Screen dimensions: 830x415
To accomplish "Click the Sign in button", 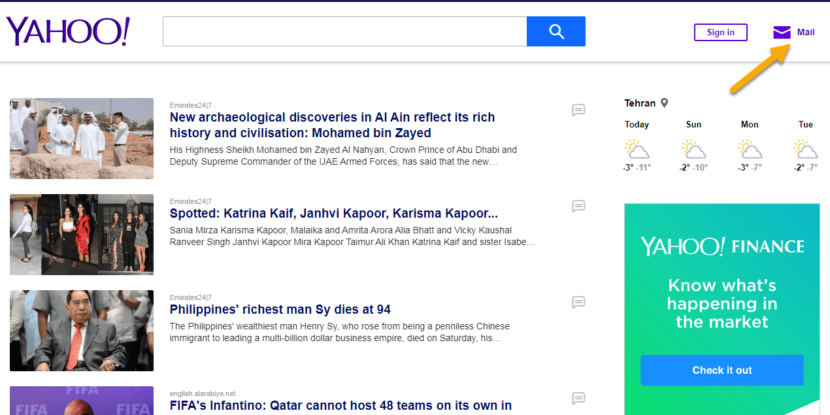I will (720, 32).
